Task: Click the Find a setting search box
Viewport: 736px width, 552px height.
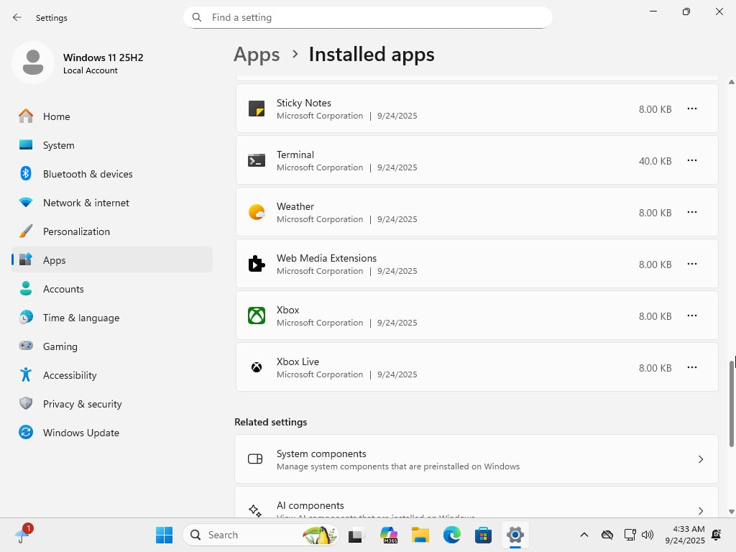Action: [367, 17]
